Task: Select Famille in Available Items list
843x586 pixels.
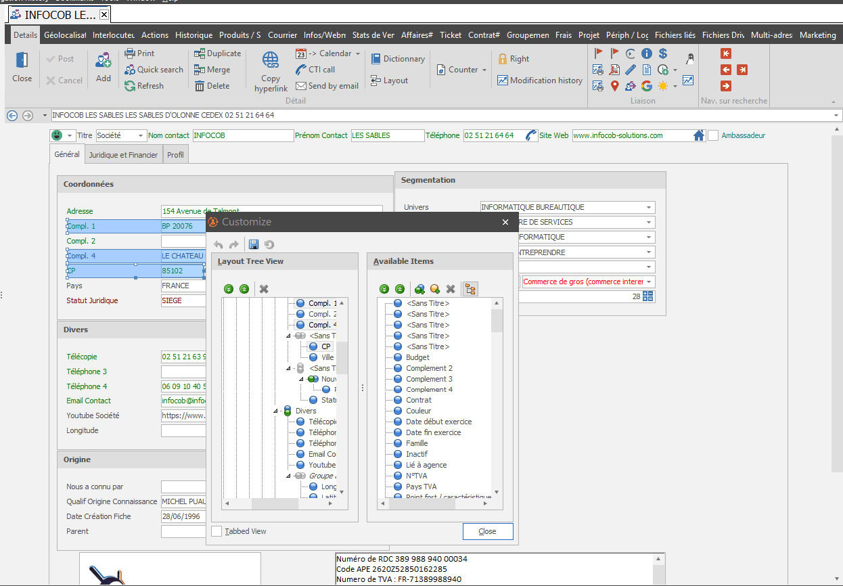Action: [417, 443]
